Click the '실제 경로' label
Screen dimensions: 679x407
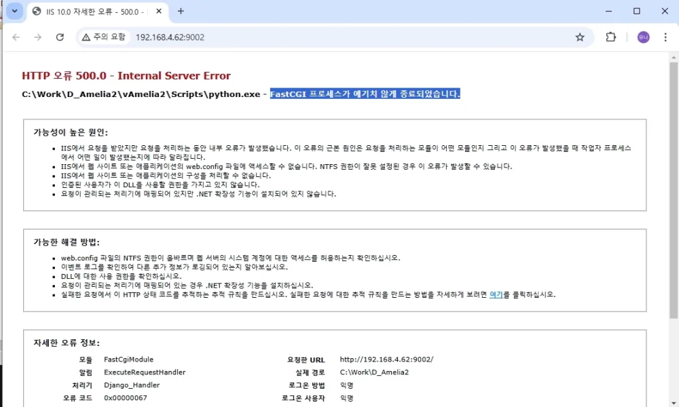(x=310, y=372)
